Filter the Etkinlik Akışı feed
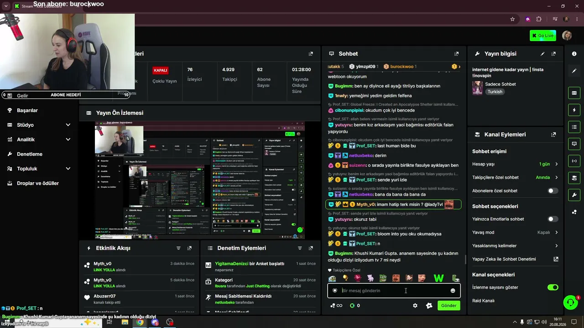Viewport: 584px width, 328px height. point(178,248)
